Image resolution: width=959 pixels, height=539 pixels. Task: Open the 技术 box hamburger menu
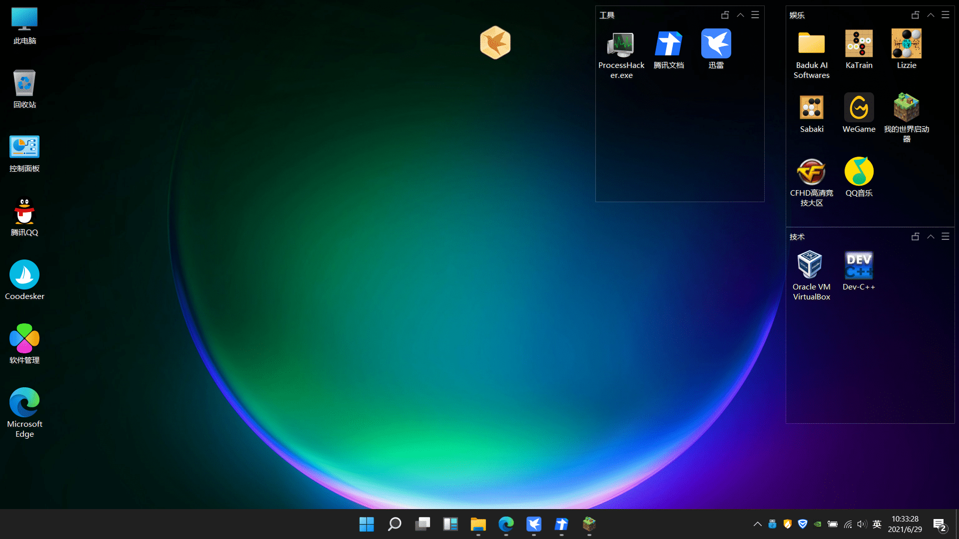946,237
